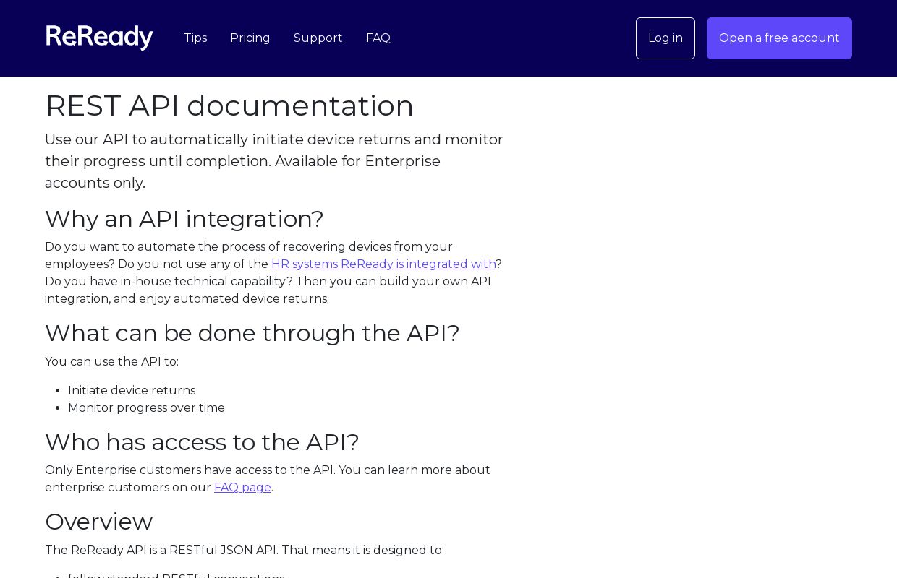Screen dimensions: 897x578
Task: Open the Support nav link
Action: [x=318, y=38]
